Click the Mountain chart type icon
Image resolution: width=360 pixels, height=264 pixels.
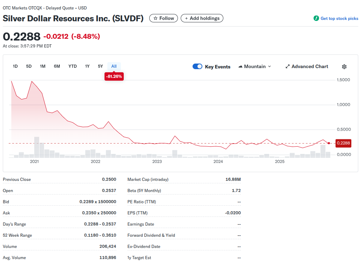coord(240,67)
